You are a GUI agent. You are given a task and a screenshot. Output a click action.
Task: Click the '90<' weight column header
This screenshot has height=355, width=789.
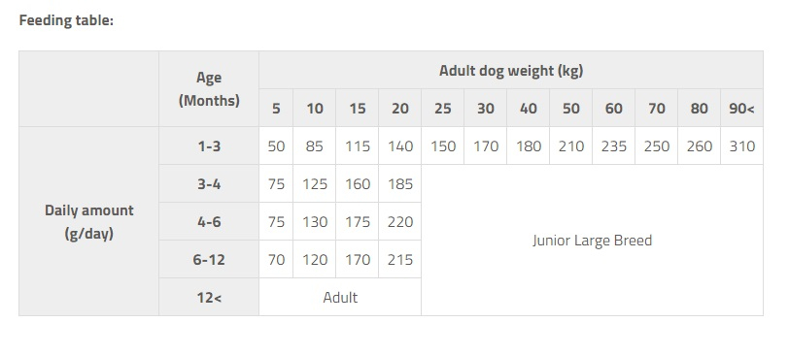[x=741, y=108]
